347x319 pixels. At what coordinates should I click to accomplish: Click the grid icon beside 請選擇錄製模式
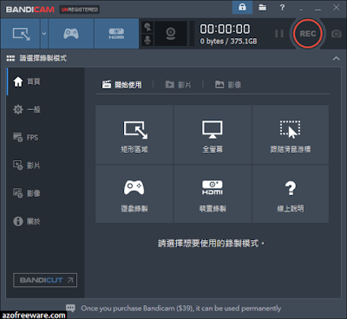click(10, 58)
